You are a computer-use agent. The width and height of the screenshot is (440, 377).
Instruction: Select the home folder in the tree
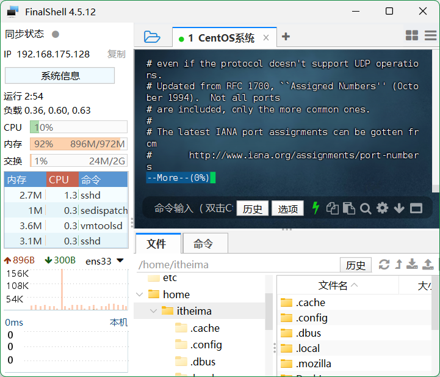click(x=176, y=295)
